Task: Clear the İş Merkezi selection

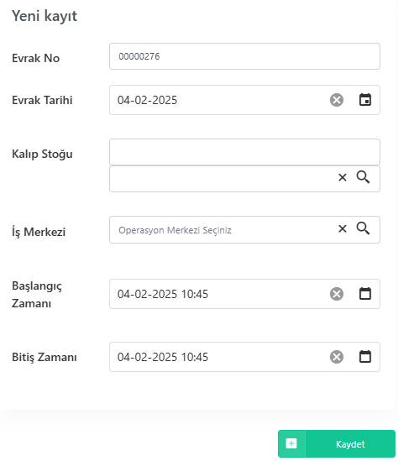Action: [x=343, y=228]
